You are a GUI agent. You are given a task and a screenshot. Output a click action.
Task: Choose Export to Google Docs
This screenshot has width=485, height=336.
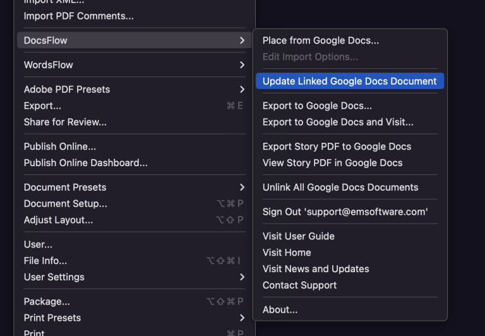tap(317, 106)
